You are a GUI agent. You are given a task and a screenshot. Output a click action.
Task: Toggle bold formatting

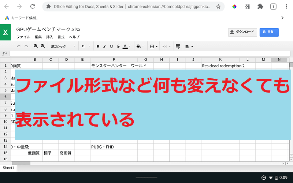tap(98, 46)
